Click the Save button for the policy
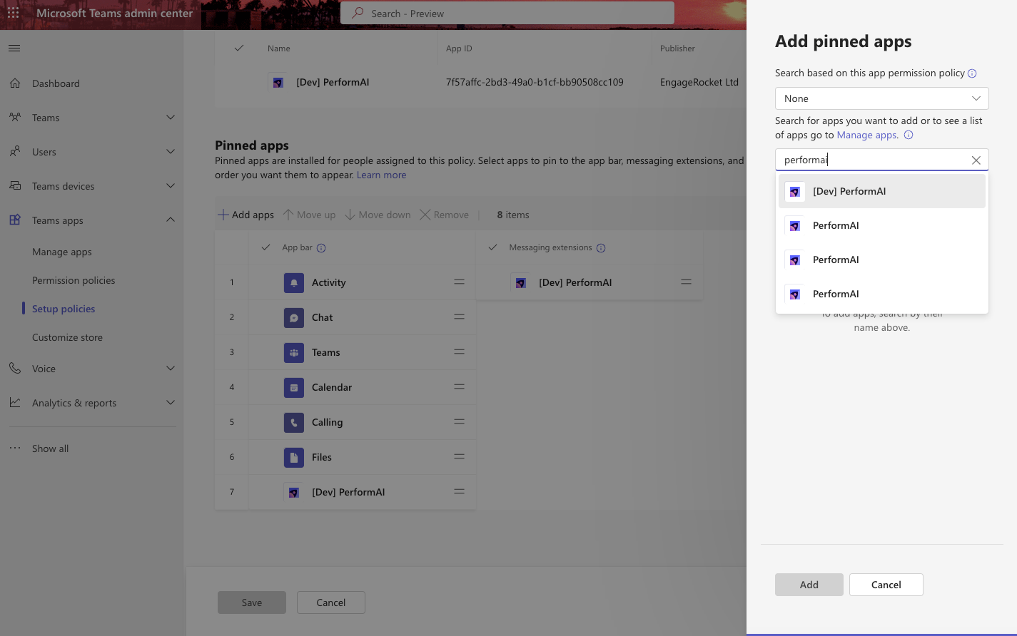 pos(252,602)
